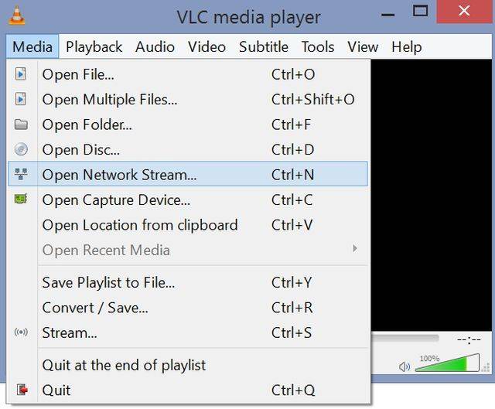Open the Audio menu
495x409 pixels.
coord(155,46)
